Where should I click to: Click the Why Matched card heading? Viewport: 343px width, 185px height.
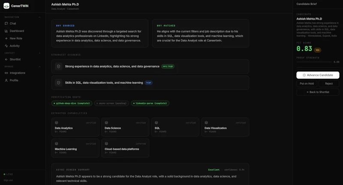click(166, 26)
